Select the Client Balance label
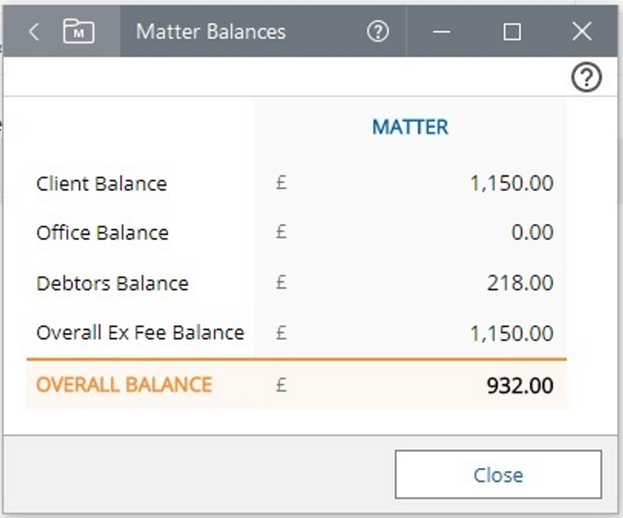The height and width of the screenshot is (518, 623). click(x=102, y=183)
